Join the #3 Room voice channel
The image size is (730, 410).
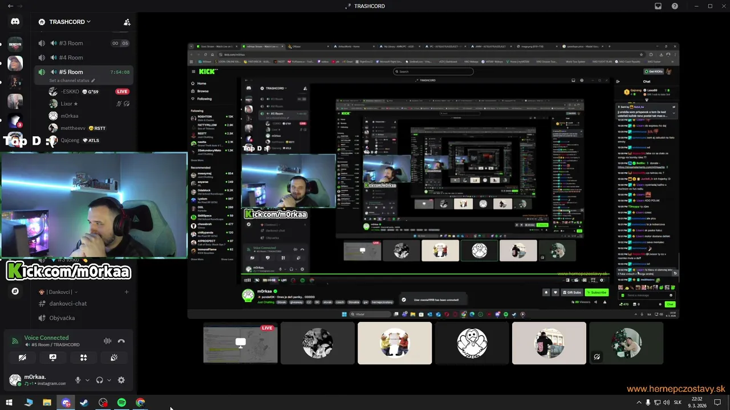click(x=83, y=43)
